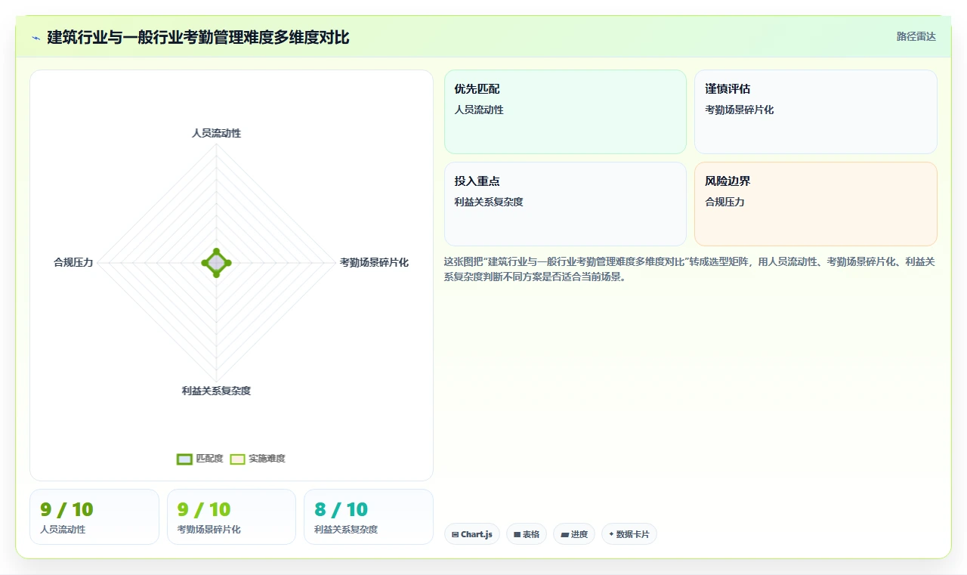Click the 人员流动性 radar axis label

point(216,133)
